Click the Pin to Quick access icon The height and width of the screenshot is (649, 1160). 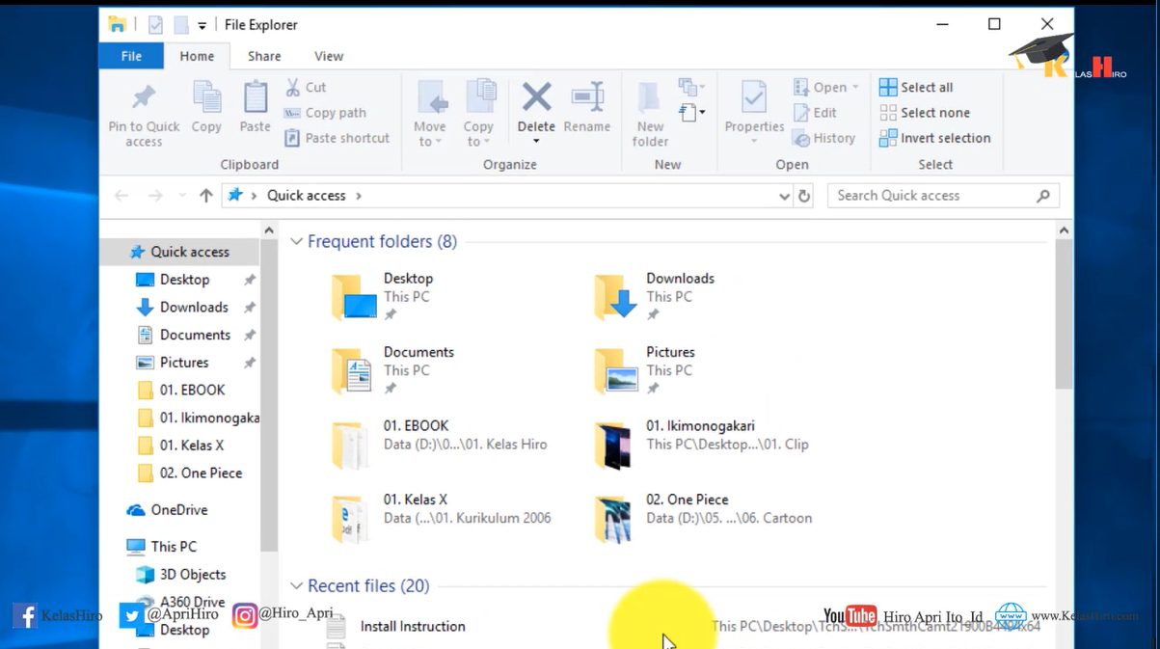[144, 96]
